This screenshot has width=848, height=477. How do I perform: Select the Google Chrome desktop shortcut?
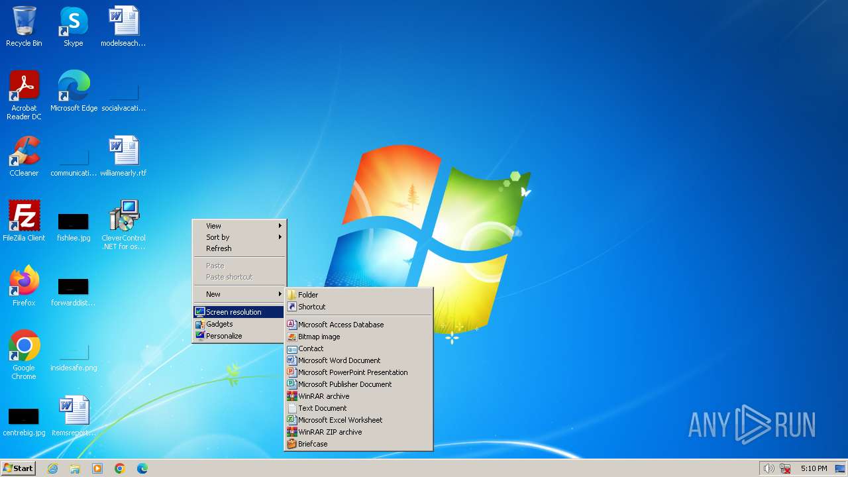[24, 355]
